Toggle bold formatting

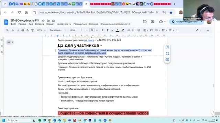(102, 30)
